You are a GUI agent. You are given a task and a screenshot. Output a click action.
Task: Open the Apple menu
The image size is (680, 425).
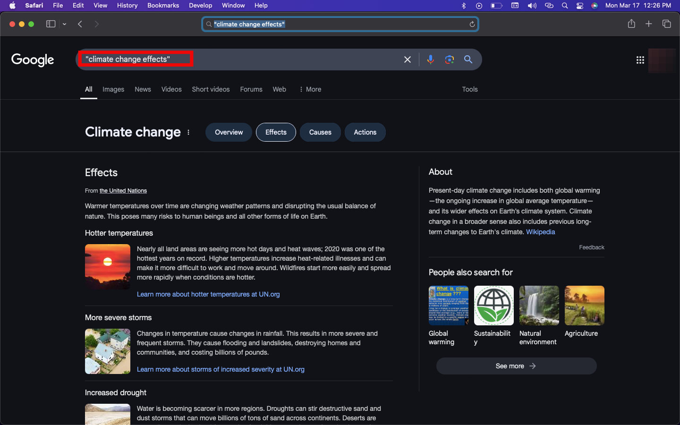(x=13, y=6)
